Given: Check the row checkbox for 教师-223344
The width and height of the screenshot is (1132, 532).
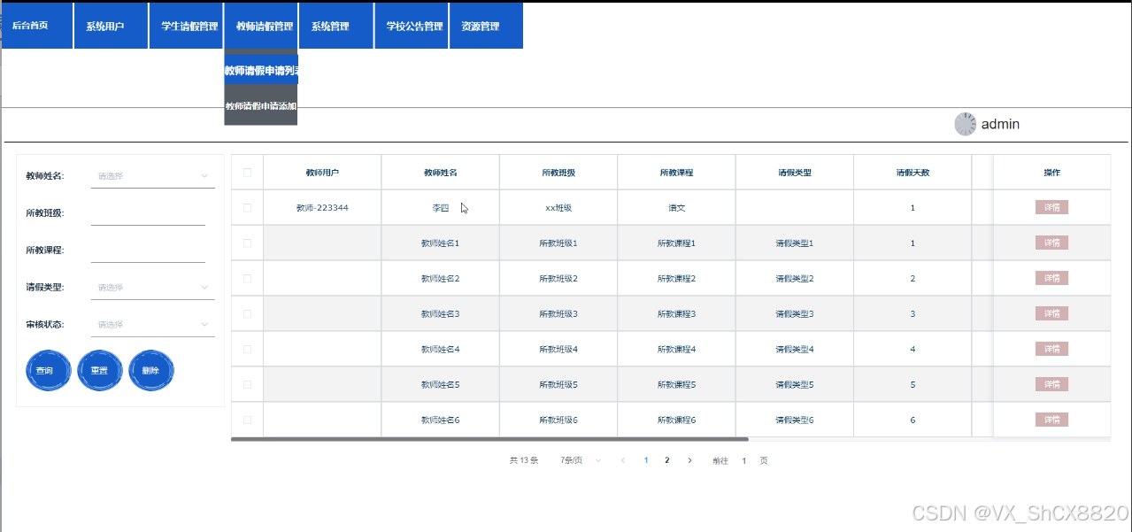Looking at the screenshot, I should pos(248,208).
